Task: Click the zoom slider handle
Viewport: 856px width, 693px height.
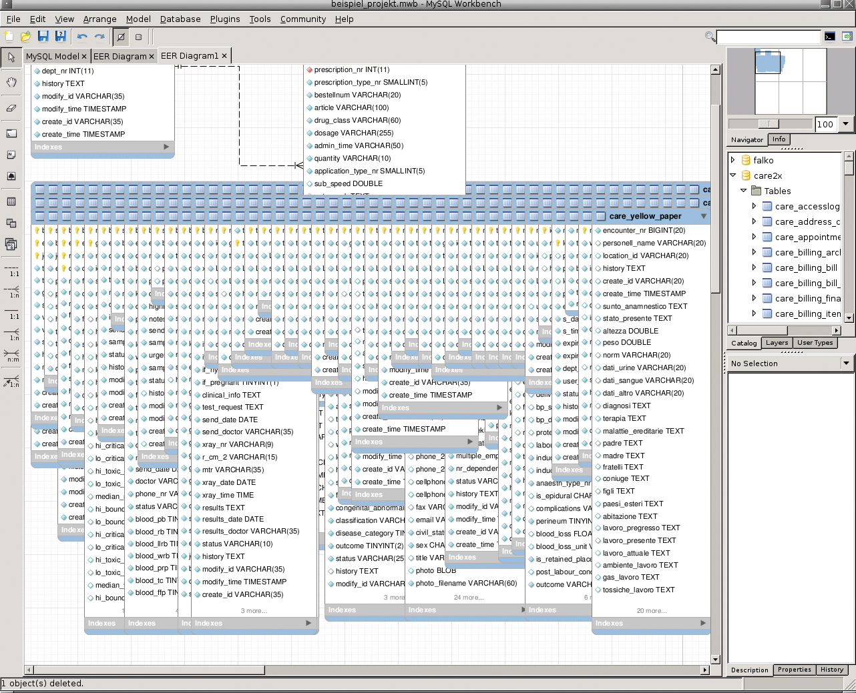Action: 769,123
